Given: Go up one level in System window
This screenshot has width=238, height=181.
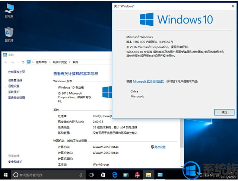Looking at the screenshot, I should click(23, 62).
